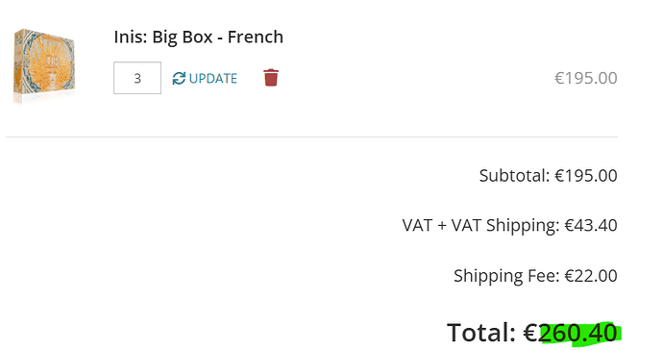The image size is (663, 350).
Task: Click the circular refresh arrows icon
Action: [x=179, y=78]
